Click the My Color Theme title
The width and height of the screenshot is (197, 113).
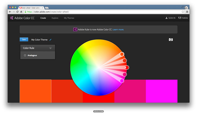(x=39, y=40)
